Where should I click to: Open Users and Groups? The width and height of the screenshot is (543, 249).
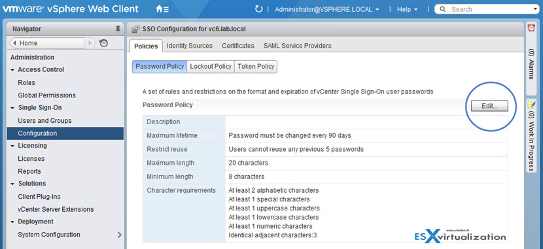point(44,121)
